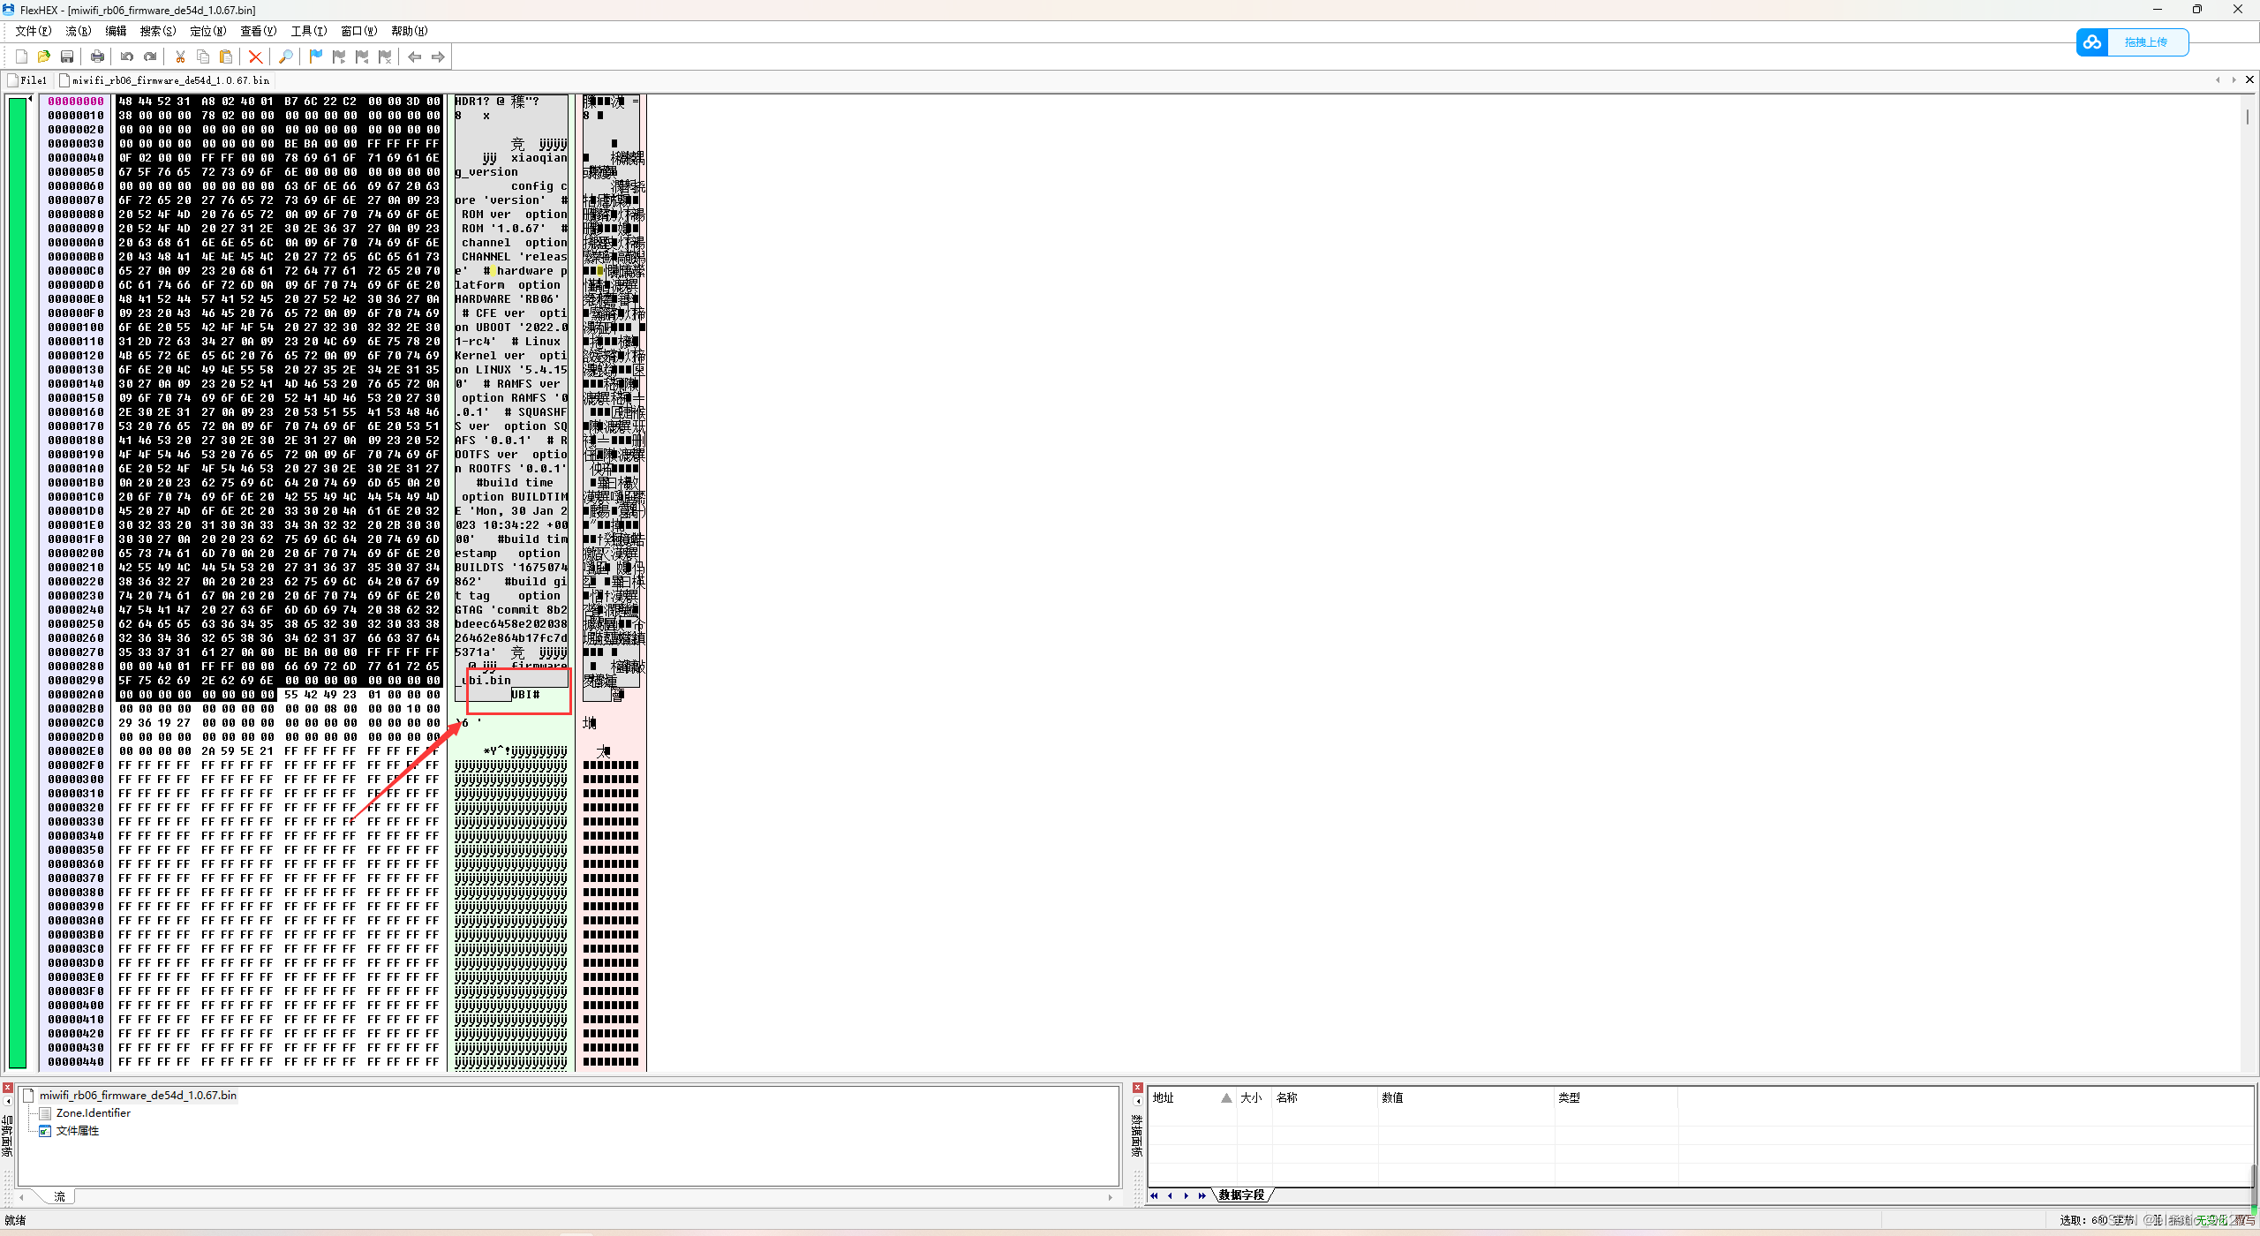Click the Print toolbar icon
Image resolution: width=2260 pixels, height=1236 pixels.
[97, 57]
